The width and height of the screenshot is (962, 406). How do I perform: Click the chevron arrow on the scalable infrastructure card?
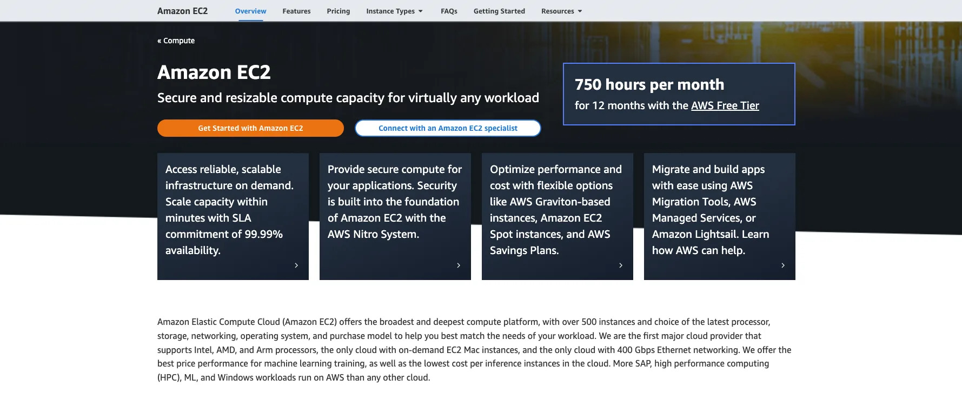[x=296, y=265]
